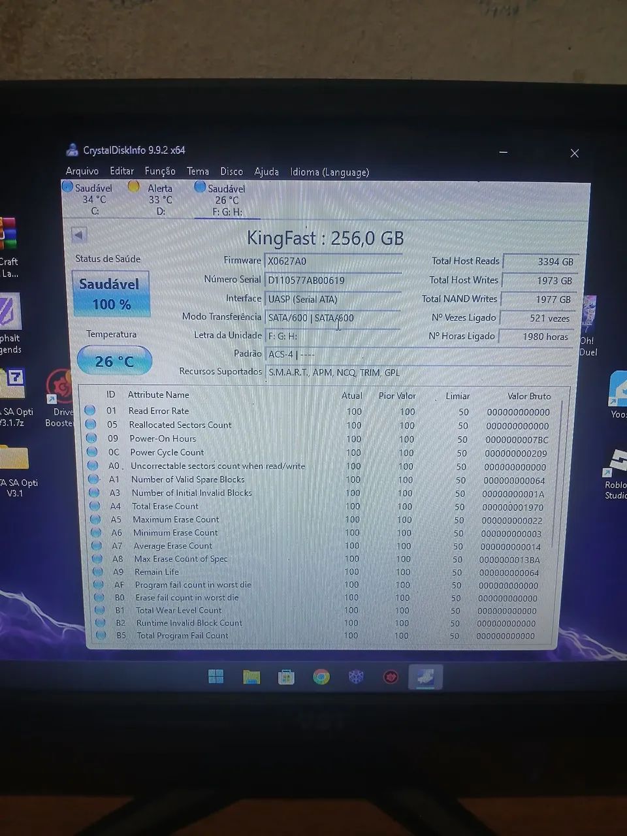Open the Função menu
Viewport: 627px width, 836px height.
[160, 171]
